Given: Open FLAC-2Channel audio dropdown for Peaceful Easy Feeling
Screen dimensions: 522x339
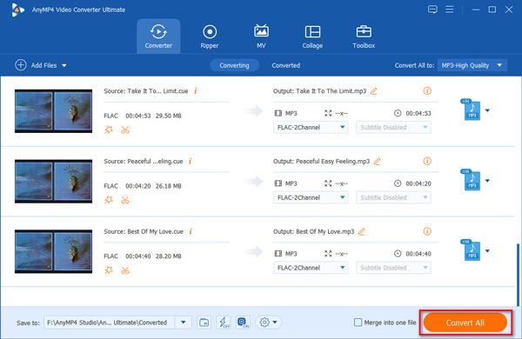Looking at the screenshot, I should pos(311,197).
